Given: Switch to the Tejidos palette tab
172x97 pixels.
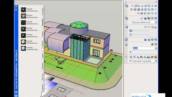Looking at the screenshot, I should pos(43,32).
